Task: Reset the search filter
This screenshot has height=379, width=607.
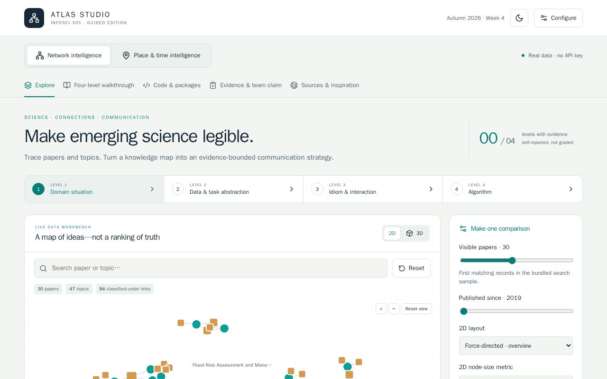Action: (411, 268)
